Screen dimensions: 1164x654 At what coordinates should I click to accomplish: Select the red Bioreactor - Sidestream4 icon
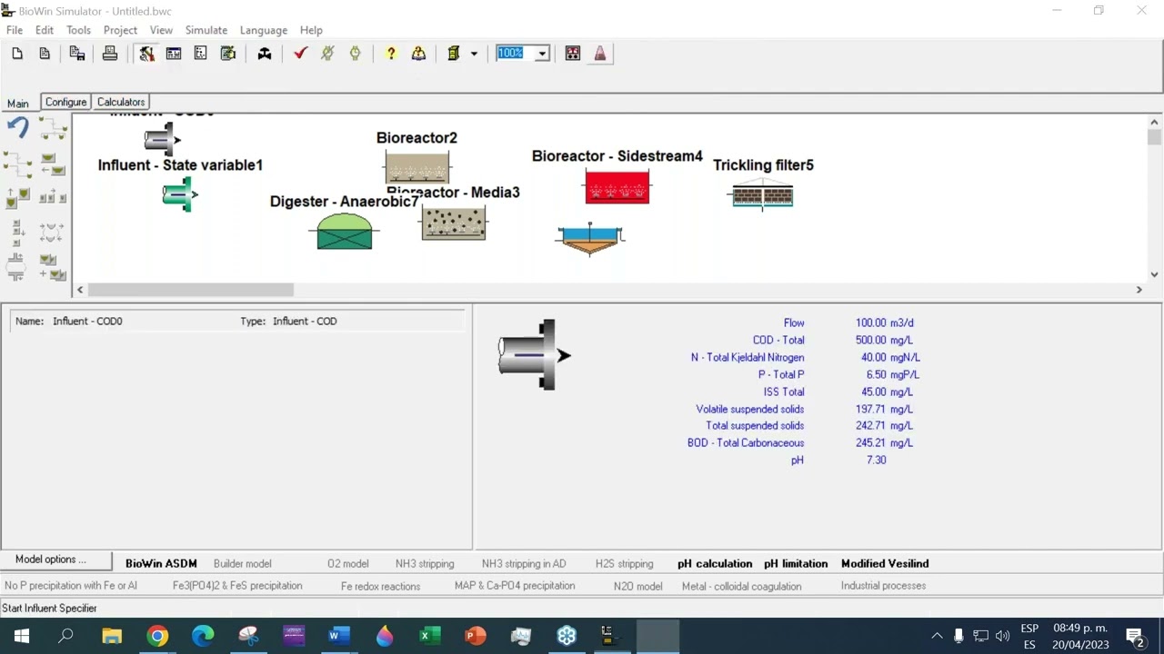(617, 187)
